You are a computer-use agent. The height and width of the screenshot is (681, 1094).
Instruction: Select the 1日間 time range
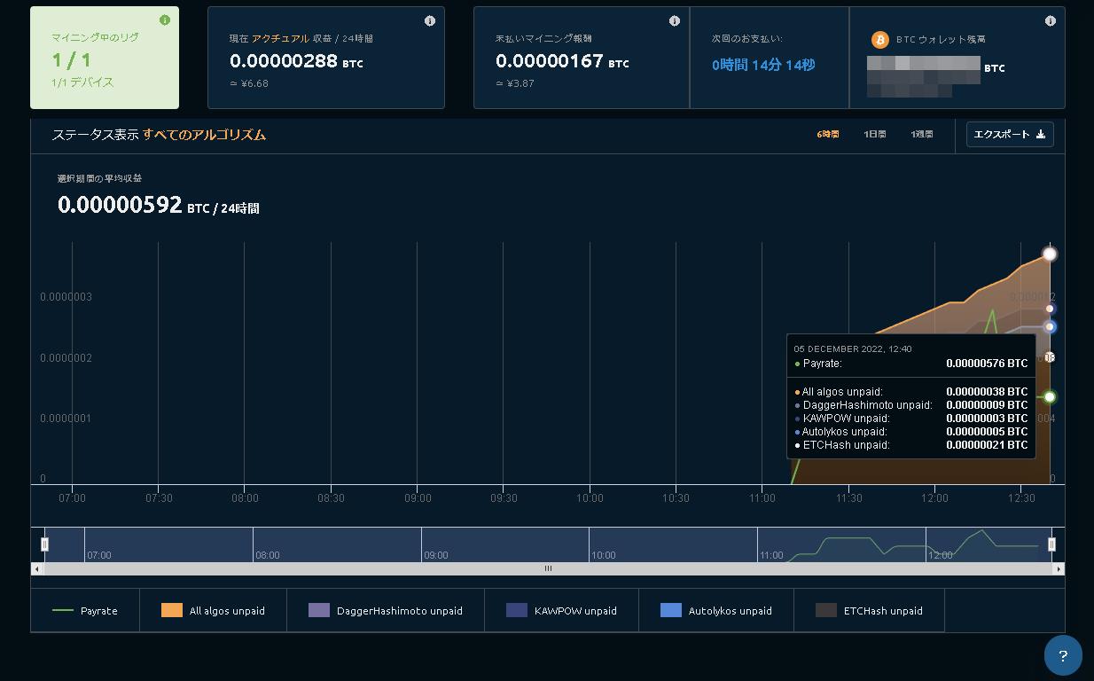[x=875, y=135]
